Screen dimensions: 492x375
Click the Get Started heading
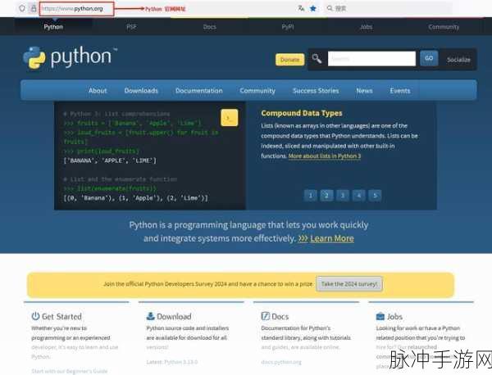[x=61, y=316]
